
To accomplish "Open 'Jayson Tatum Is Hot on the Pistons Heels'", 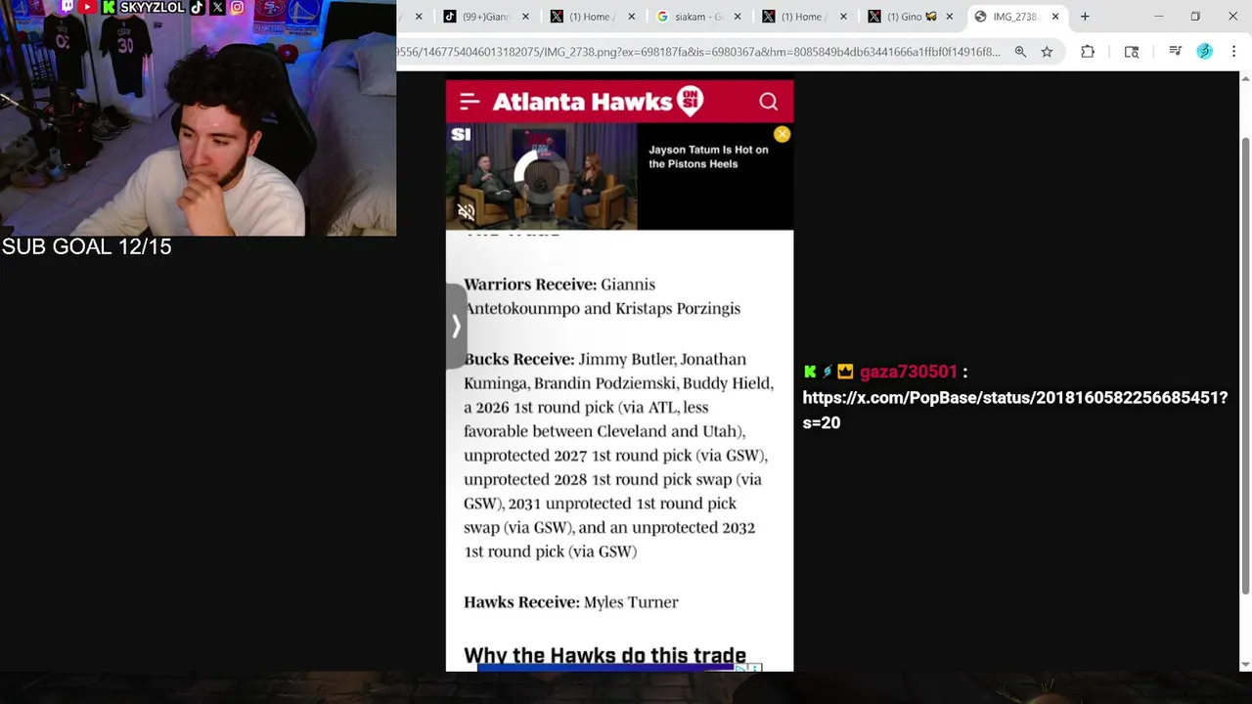I will (x=708, y=156).
